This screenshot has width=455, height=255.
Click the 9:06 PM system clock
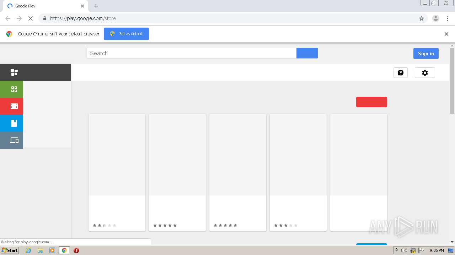[x=437, y=250]
